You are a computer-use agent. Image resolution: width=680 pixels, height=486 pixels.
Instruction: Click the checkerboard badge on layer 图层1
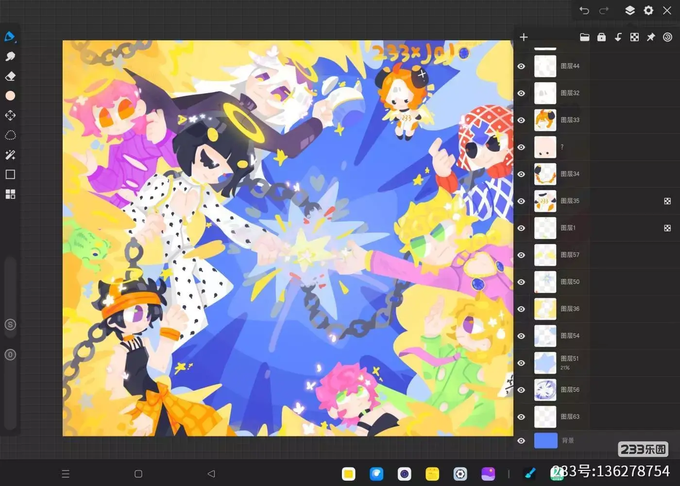point(667,228)
